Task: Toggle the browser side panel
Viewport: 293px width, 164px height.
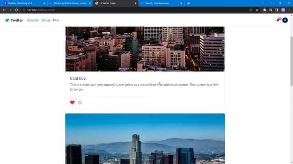Action: [277, 10]
